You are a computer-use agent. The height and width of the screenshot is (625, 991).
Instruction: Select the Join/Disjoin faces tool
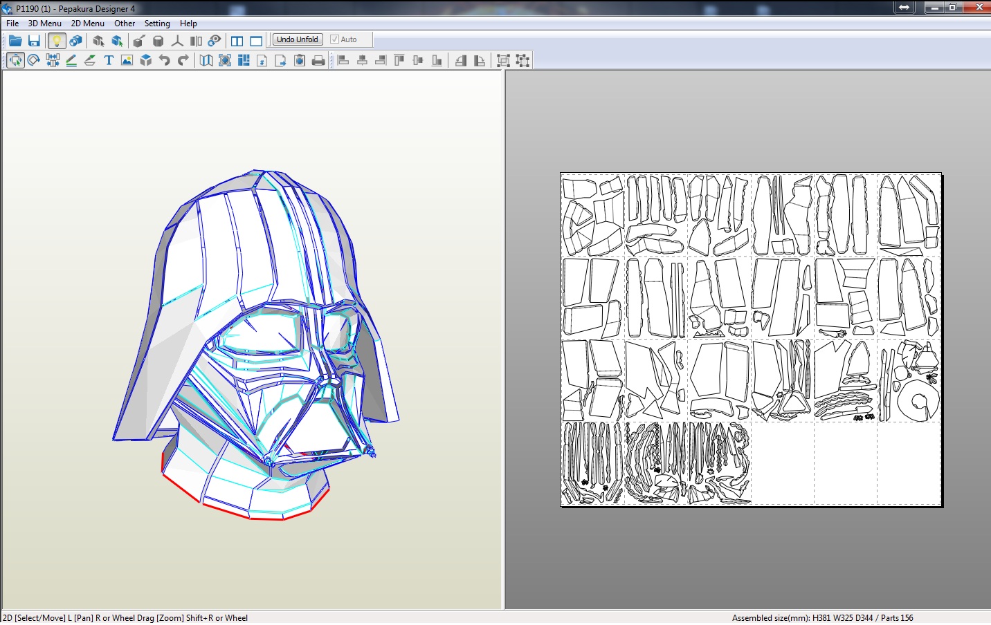[53, 60]
